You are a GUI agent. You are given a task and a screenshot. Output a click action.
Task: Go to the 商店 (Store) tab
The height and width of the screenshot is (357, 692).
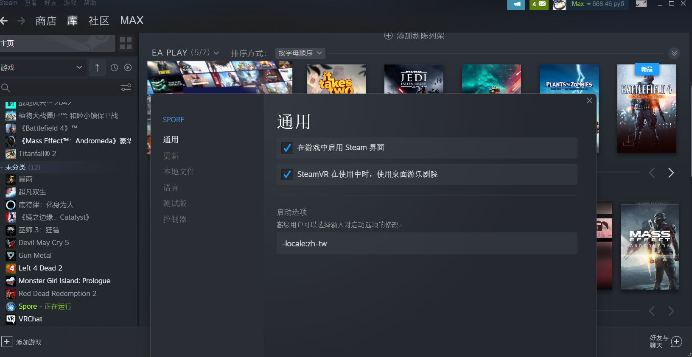pyautogui.click(x=46, y=21)
